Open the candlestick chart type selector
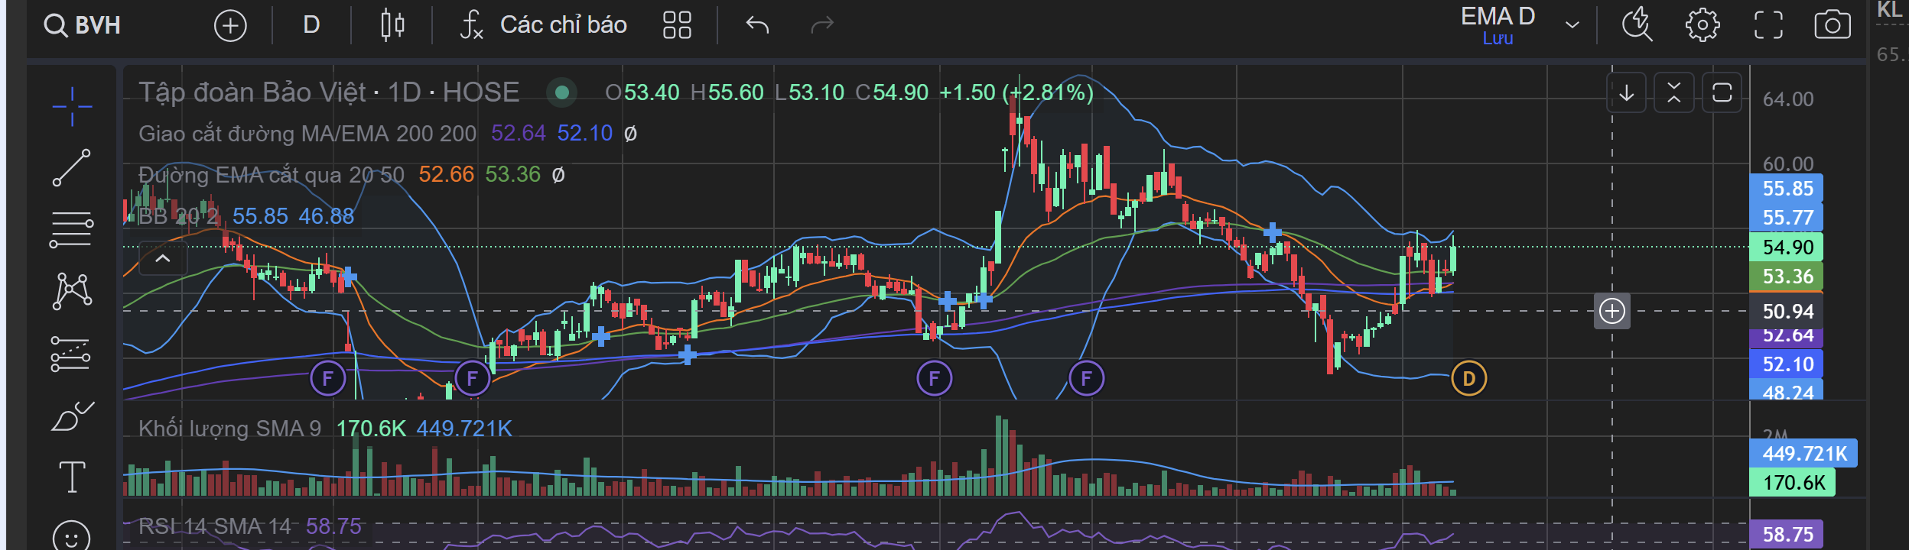Screen dimensions: 1909x550 click(392, 25)
